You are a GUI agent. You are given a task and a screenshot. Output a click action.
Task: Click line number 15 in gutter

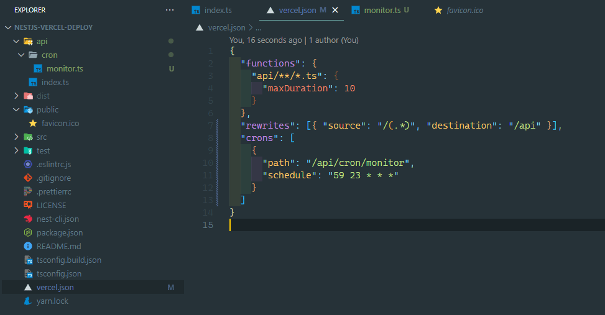(x=208, y=225)
